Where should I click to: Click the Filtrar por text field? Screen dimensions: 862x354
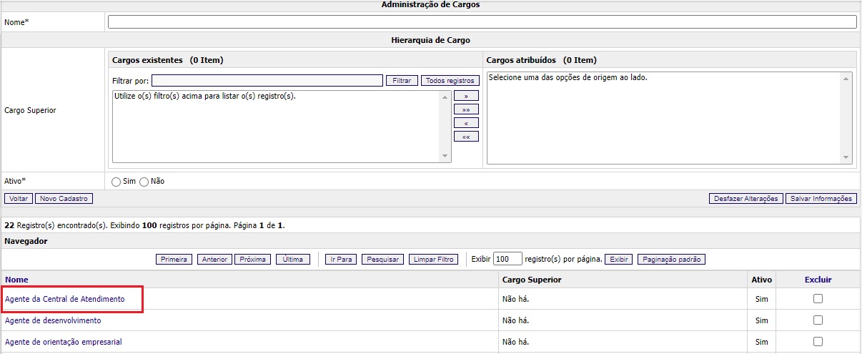click(267, 81)
